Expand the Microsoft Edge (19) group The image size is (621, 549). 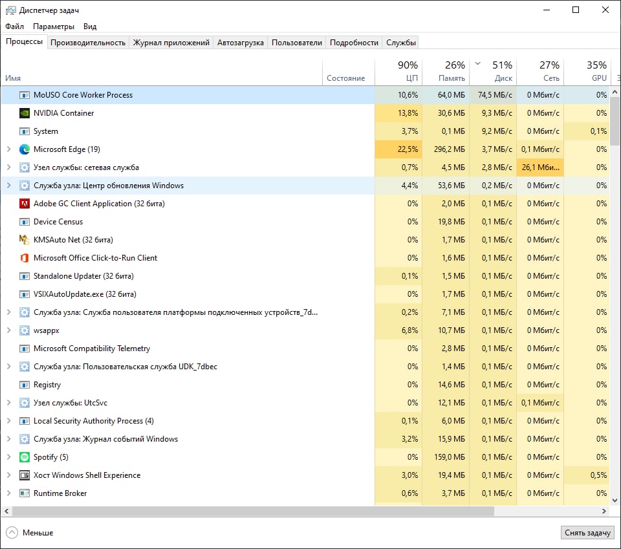pyautogui.click(x=8, y=149)
